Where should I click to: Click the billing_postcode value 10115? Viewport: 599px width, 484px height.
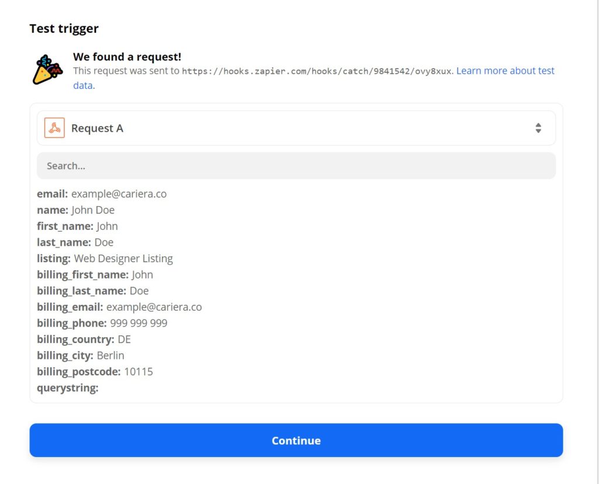pos(138,372)
